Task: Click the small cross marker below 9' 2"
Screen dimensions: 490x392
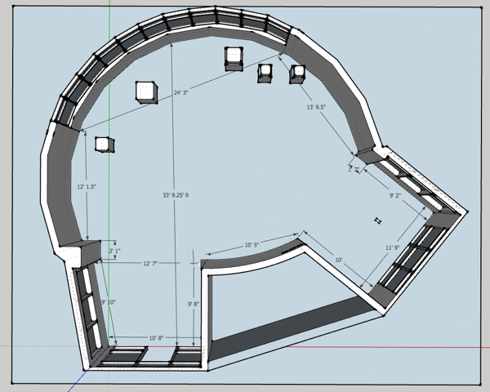Action: coord(377,220)
